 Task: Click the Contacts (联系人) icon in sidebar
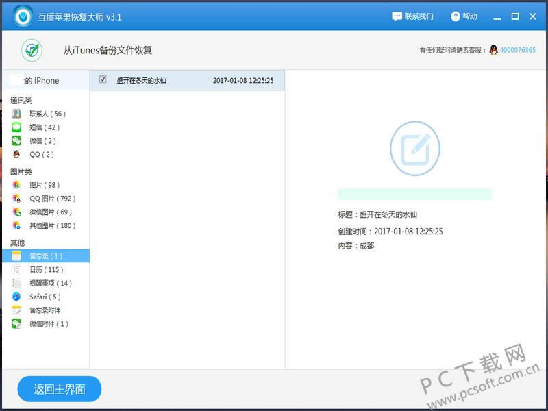16,114
